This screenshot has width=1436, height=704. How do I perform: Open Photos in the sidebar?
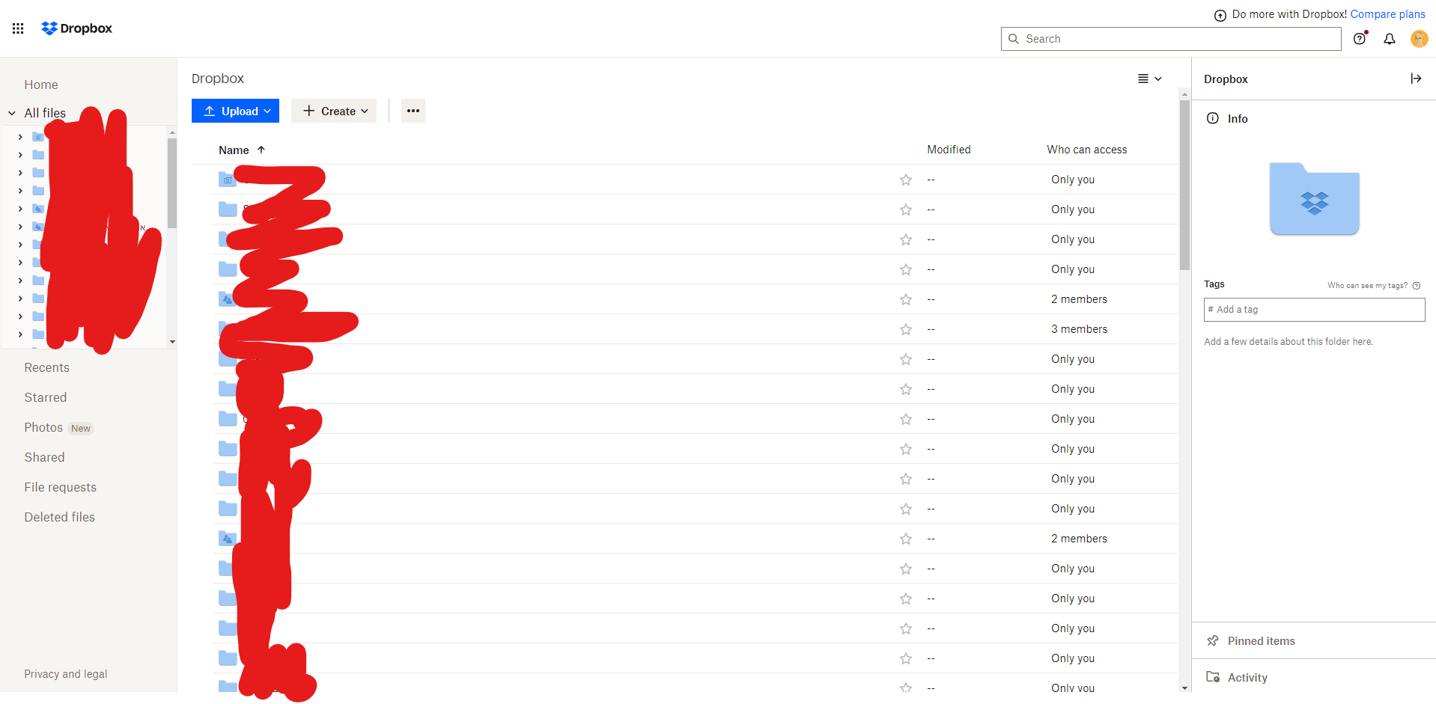pos(43,427)
